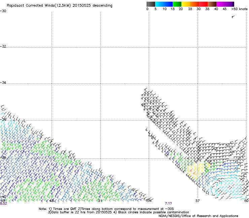Click the '>50 knots' legend label

pyautogui.click(x=239, y=9)
